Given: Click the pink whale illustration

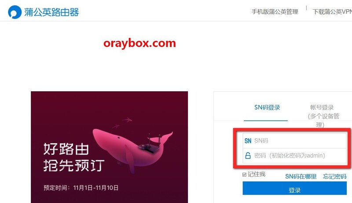Looking at the screenshot, I should (132, 149).
